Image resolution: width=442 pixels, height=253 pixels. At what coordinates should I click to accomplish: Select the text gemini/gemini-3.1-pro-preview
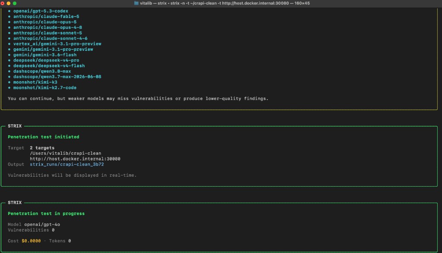[53, 50]
